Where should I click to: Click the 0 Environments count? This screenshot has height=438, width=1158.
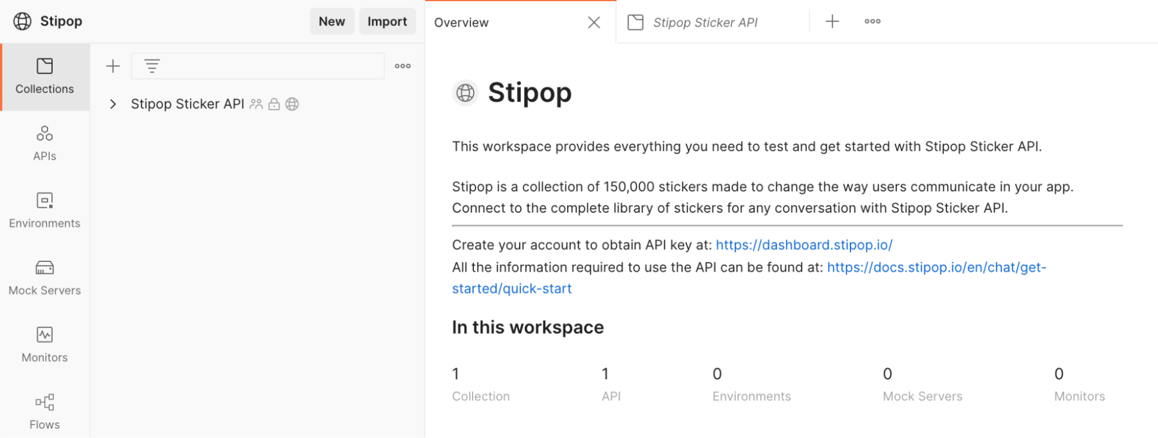[x=751, y=385]
